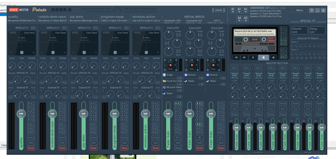Image resolution: width=336 pixels, height=159 pixels.
Task: Turn on the Reverb OFF special FX
Action: click(x=300, y=30)
